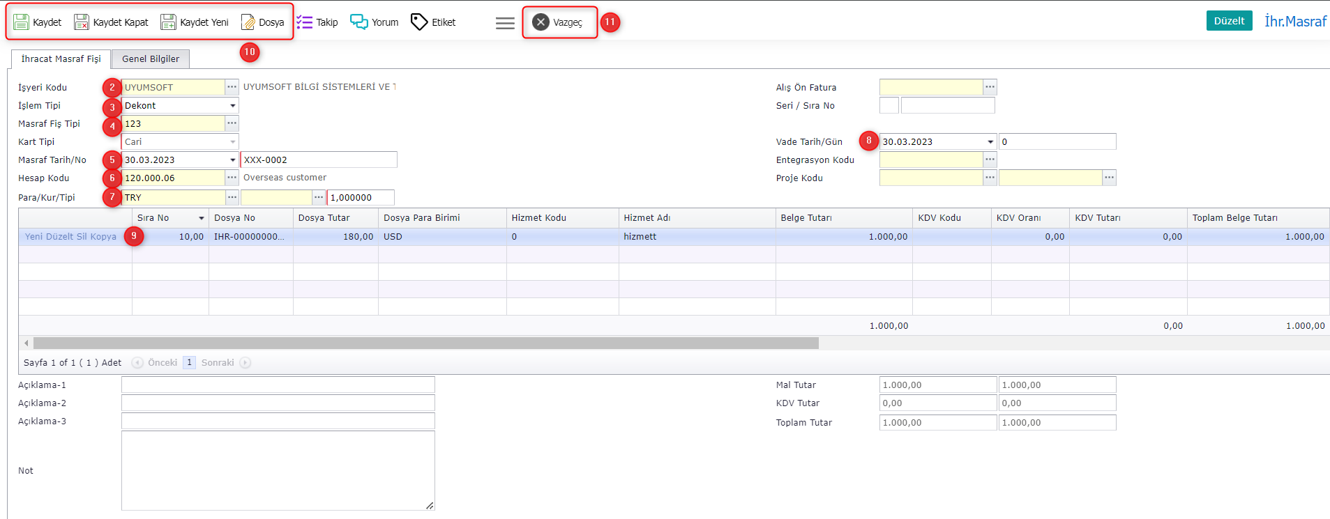Viewport: 1330px width, 519px height.
Task: Click Kaydet Yeni to save and create new
Action: click(x=195, y=22)
